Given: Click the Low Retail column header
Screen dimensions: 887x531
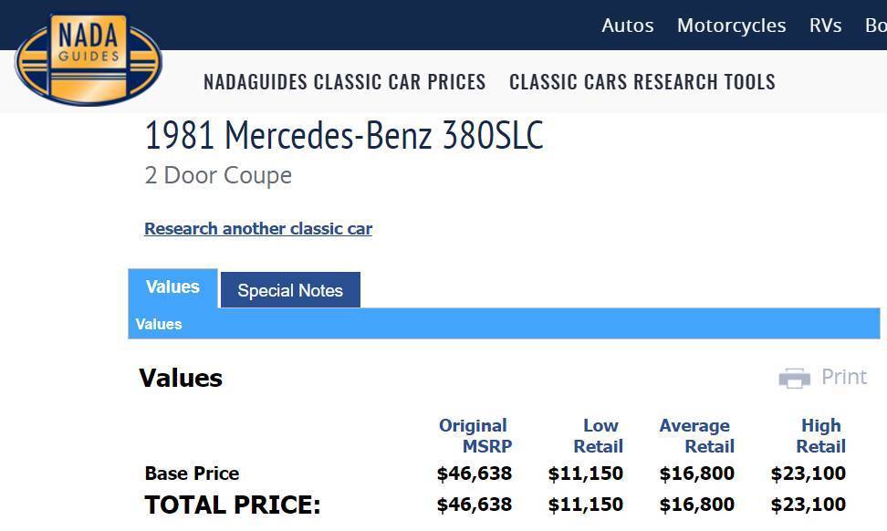Looking at the screenshot, I should click(599, 435).
